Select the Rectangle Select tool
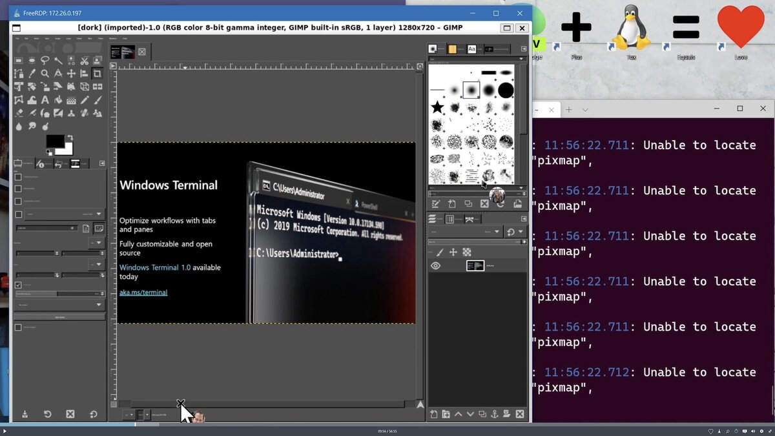The image size is (775, 436). (19, 60)
